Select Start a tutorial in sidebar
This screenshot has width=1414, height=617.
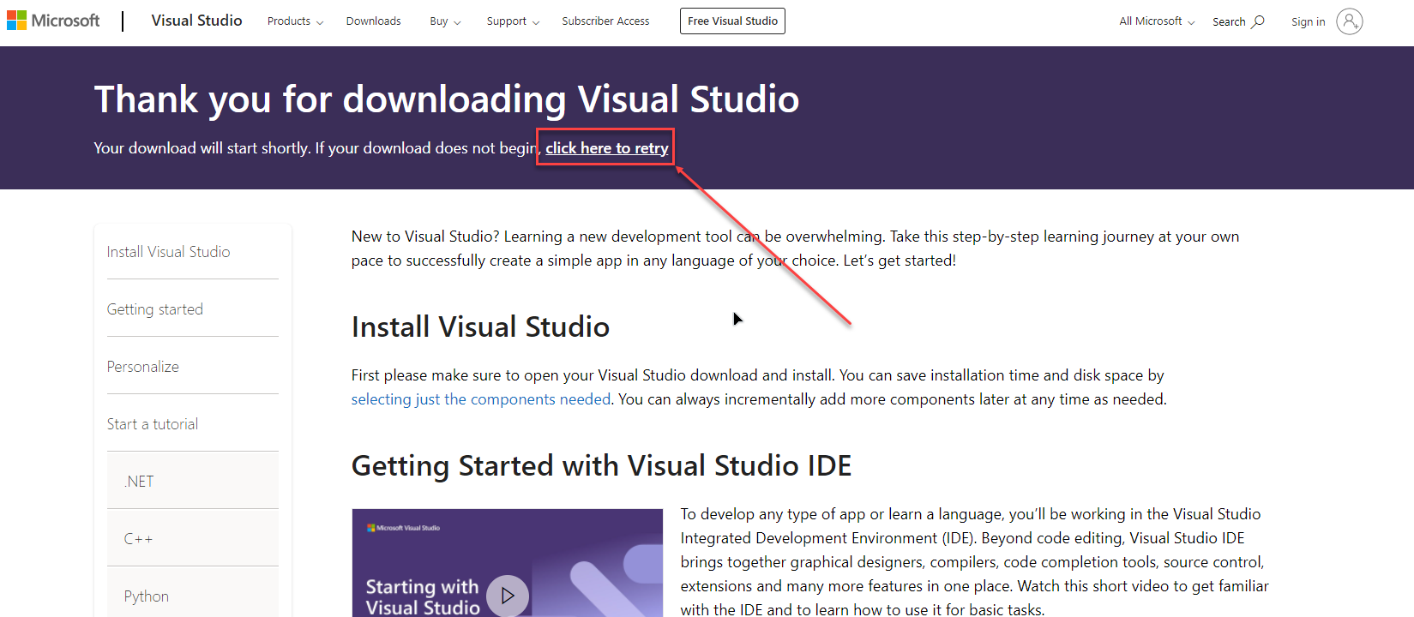(x=152, y=424)
